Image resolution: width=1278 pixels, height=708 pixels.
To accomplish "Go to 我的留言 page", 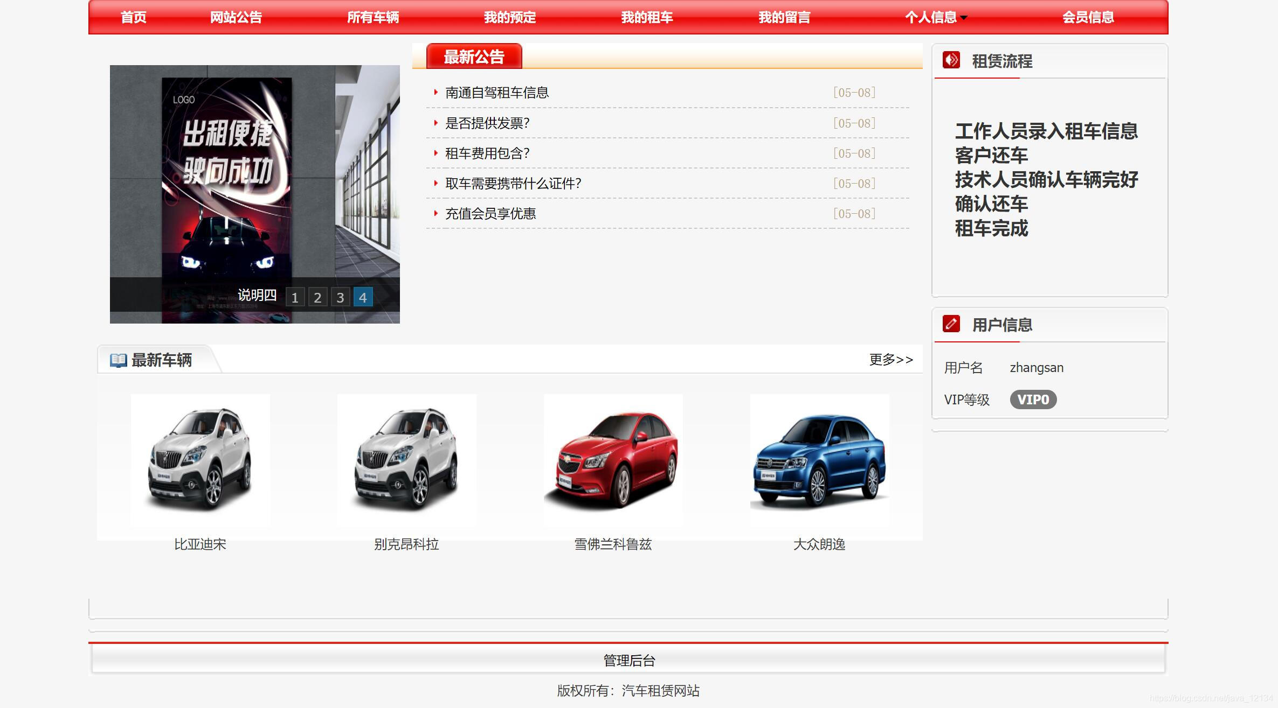I will coord(784,17).
